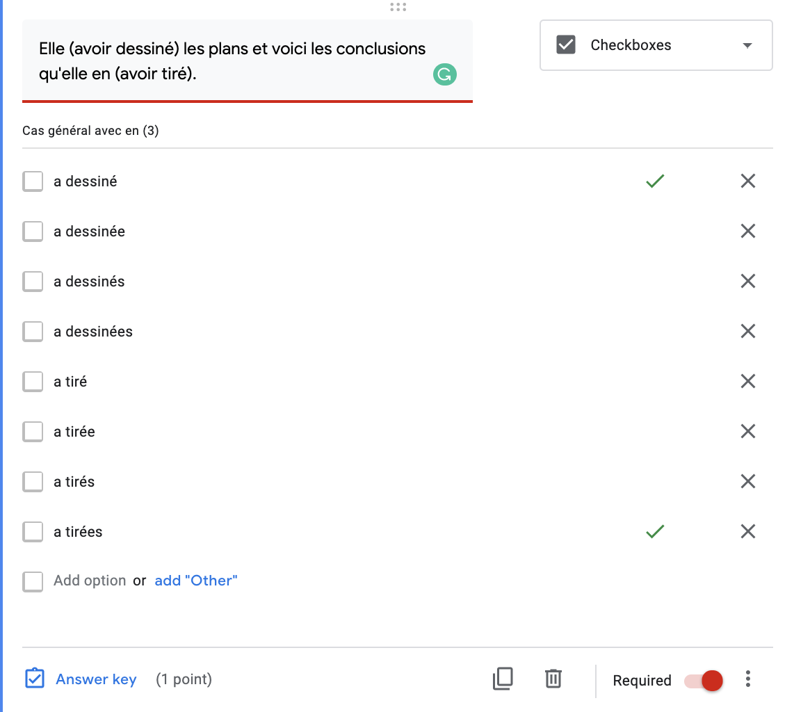Image resolution: width=794 pixels, height=712 pixels.
Task: Toggle the Required switch off
Action: (704, 680)
